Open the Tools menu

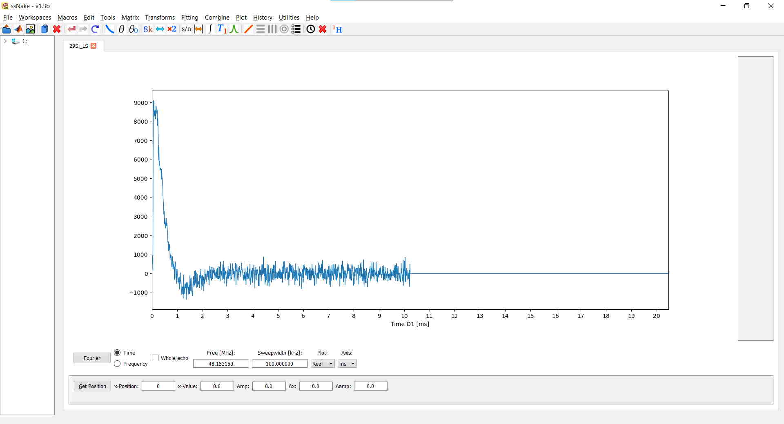click(x=108, y=18)
